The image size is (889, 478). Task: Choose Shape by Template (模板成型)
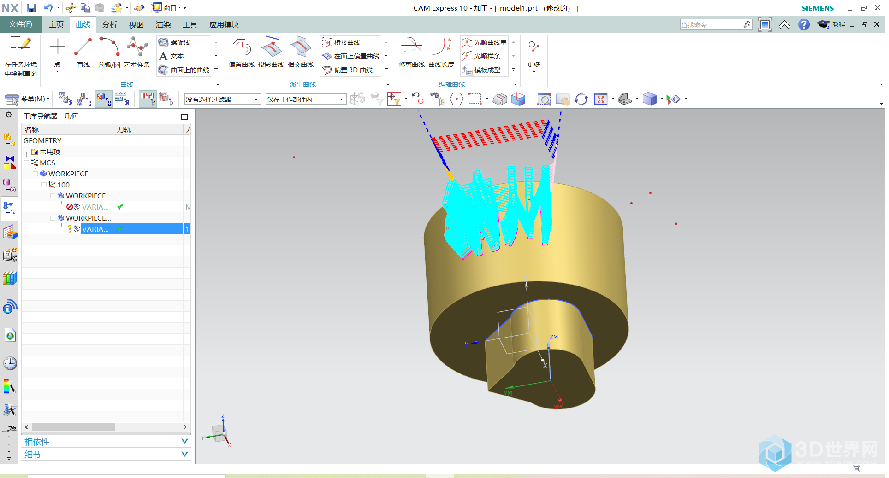(x=481, y=70)
